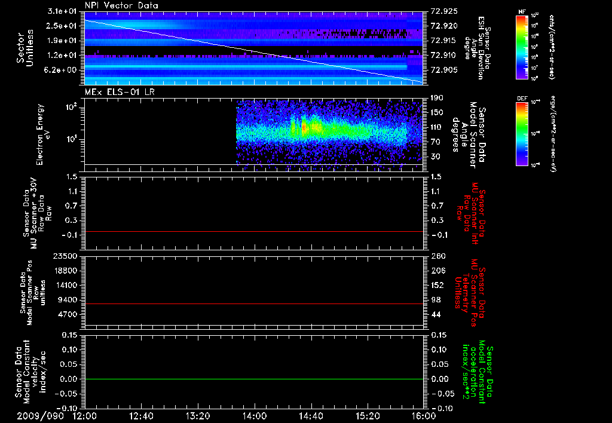Screen dimensions: 612x423
Task: Click the 30 scanner angle tick
Action: tap(435, 157)
